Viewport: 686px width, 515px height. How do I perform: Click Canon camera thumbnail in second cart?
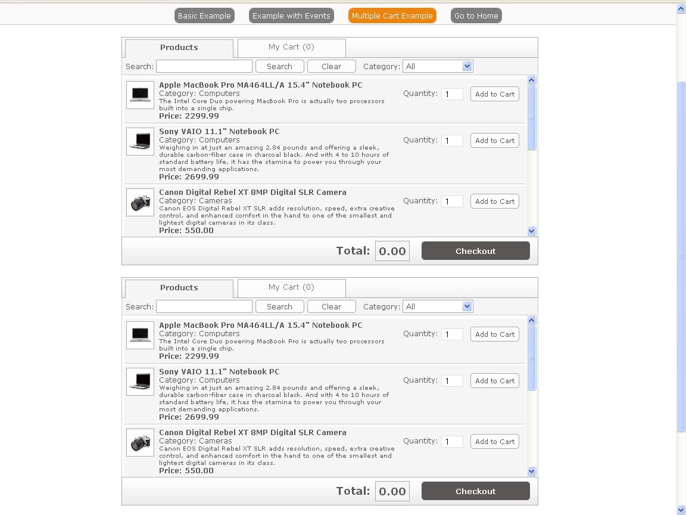click(x=140, y=442)
